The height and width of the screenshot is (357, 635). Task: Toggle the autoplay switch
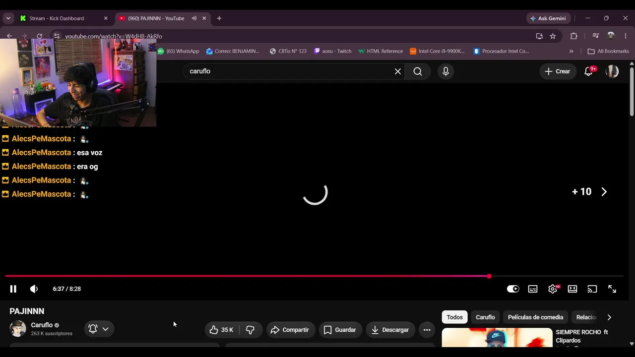(513, 289)
